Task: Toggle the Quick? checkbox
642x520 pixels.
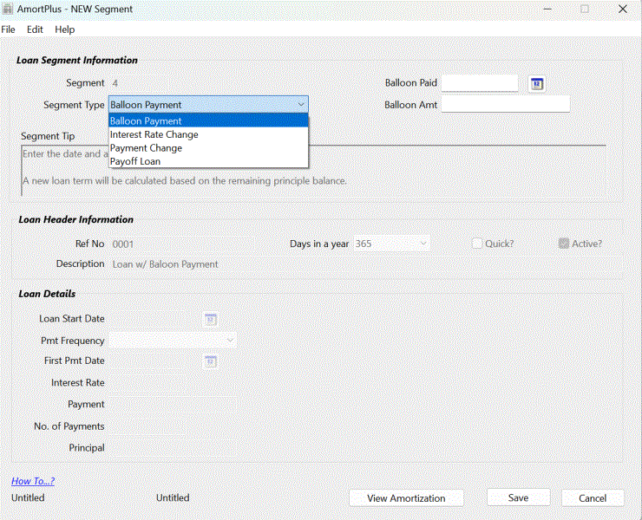Action: coord(477,244)
